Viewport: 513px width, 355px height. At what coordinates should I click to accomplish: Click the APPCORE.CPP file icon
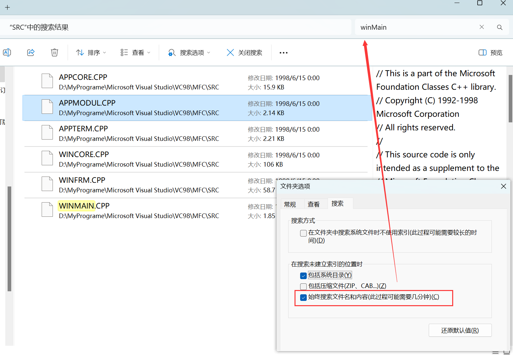(47, 81)
